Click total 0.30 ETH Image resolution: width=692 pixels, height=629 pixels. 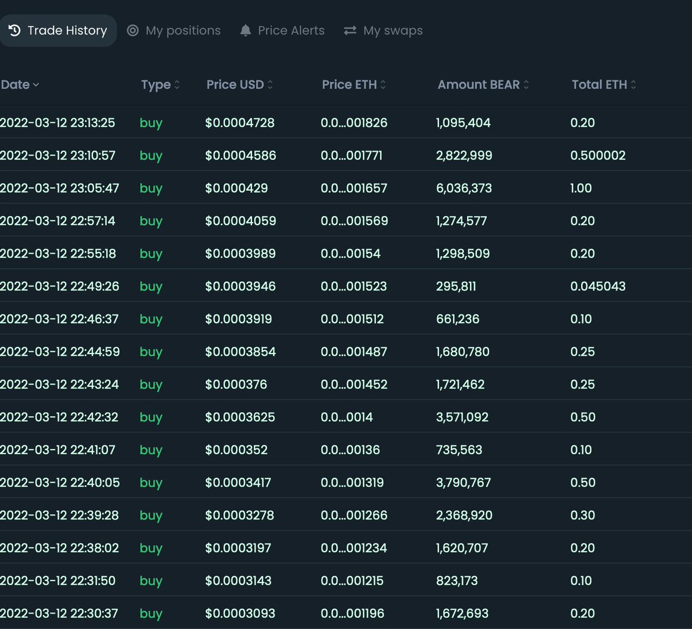point(583,515)
